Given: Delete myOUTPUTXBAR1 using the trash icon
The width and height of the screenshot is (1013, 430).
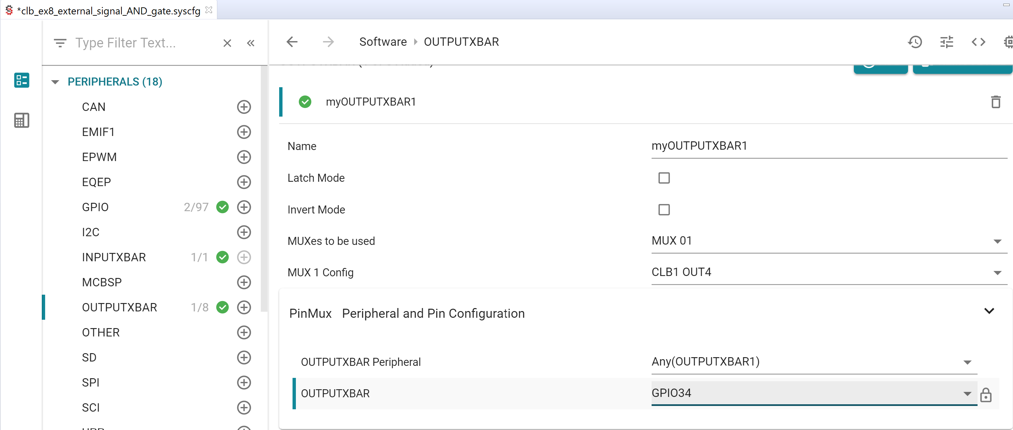Looking at the screenshot, I should tap(995, 102).
